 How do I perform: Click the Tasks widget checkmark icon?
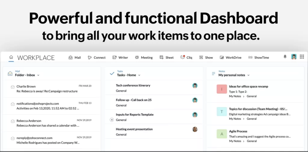pyautogui.click(x=112, y=74)
